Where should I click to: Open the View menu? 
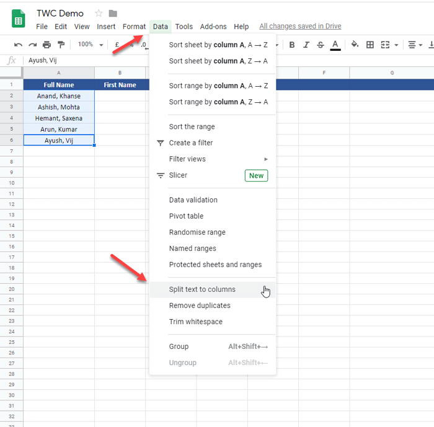(x=82, y=27)
